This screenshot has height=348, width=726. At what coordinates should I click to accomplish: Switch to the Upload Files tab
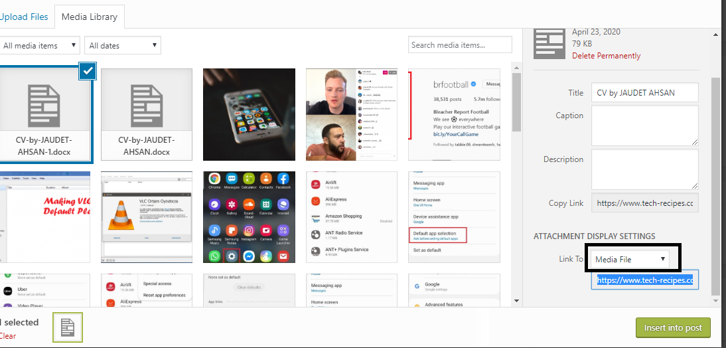[24, 17]
